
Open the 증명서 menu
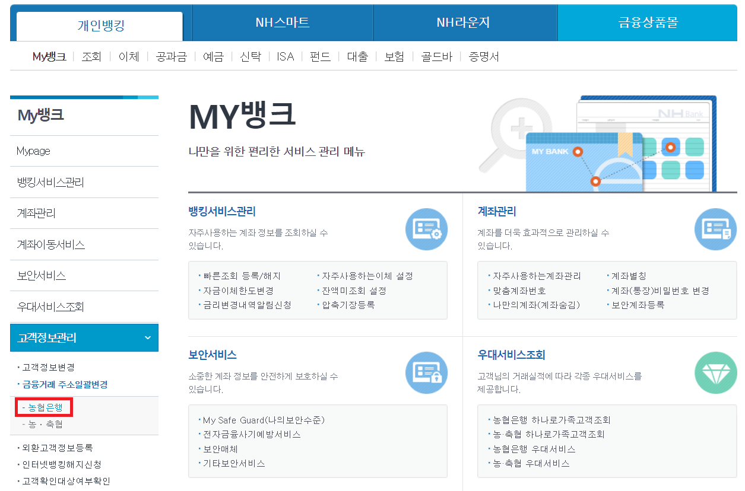[483, 57]
